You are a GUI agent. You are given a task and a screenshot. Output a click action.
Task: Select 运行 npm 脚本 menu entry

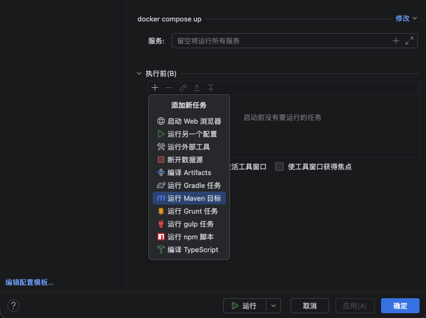point(189,237)
